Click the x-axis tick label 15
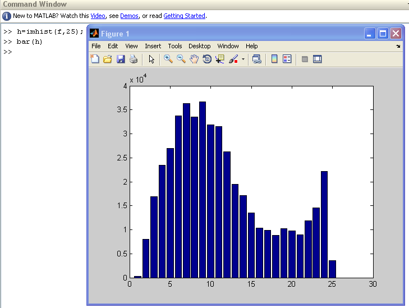Screen dimensions: 409x308 pyautogui.click(x=251, y=284)
